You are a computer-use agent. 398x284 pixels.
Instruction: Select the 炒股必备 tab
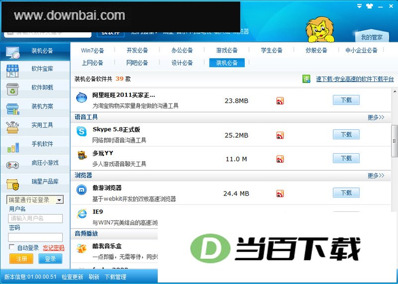coord(316,50)
